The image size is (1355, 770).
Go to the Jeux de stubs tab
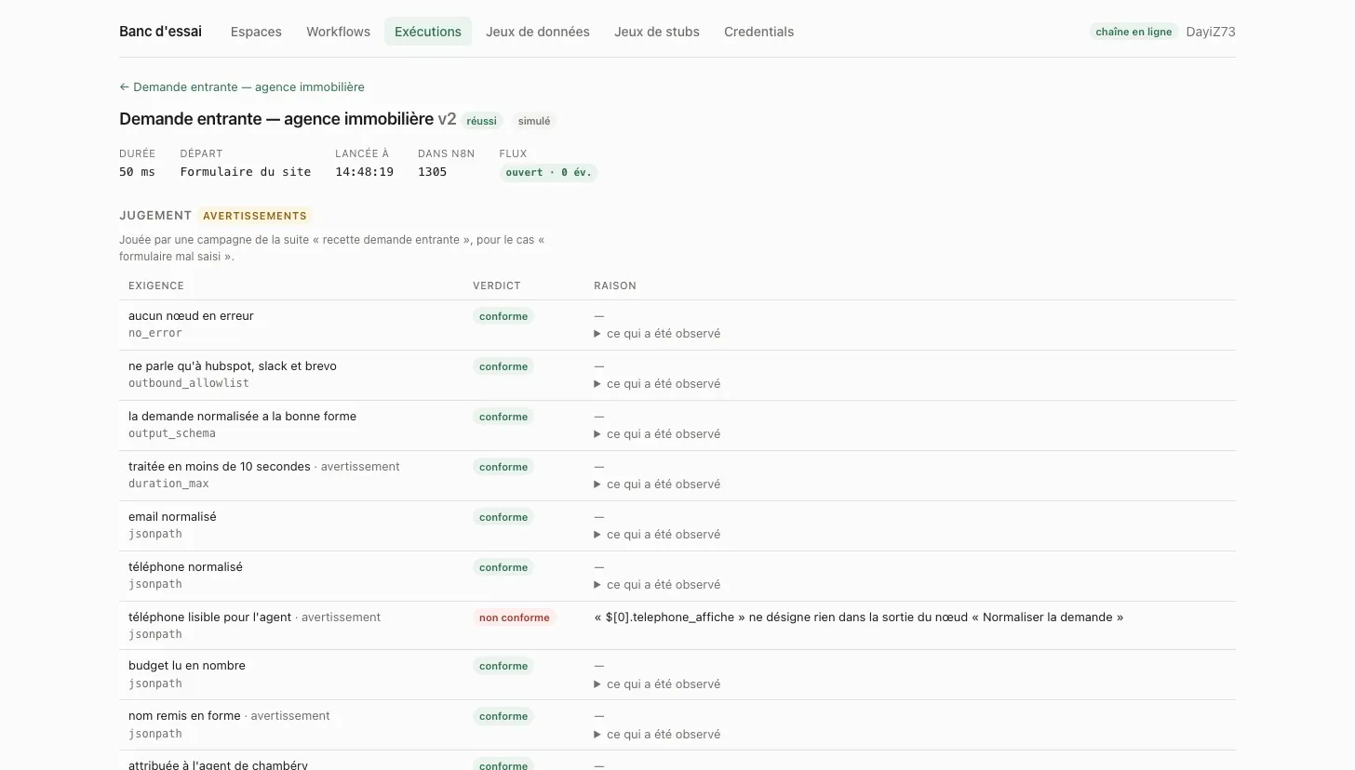click(x=657, y=32)
